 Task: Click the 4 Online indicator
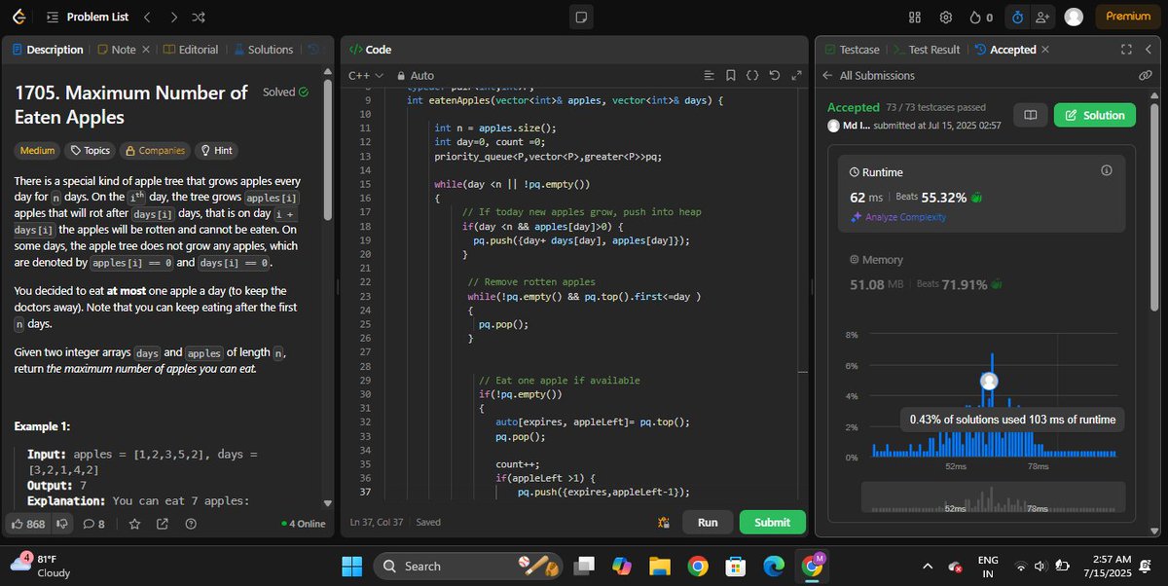click(x=304, y=524)
